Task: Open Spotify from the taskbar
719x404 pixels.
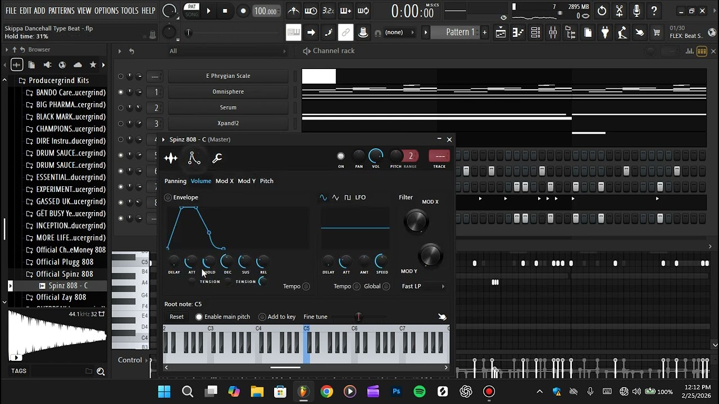Action: [x=420, y=392]
